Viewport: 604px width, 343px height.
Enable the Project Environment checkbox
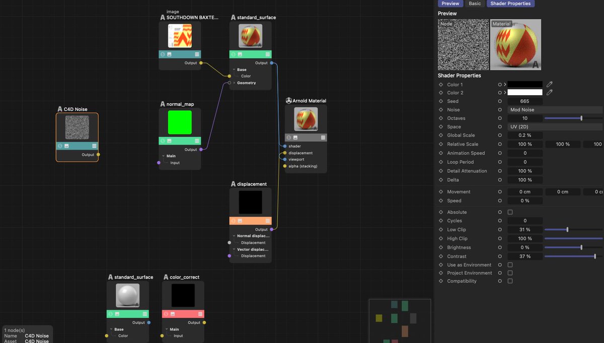tap(510, 273)
